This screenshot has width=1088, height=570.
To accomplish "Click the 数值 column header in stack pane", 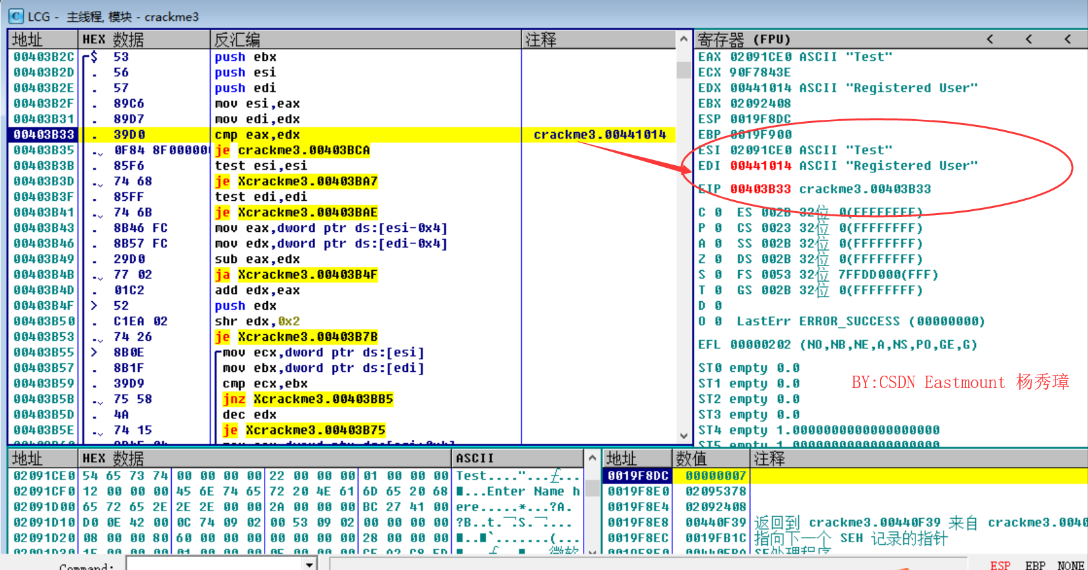I will (x=711, y=458).
